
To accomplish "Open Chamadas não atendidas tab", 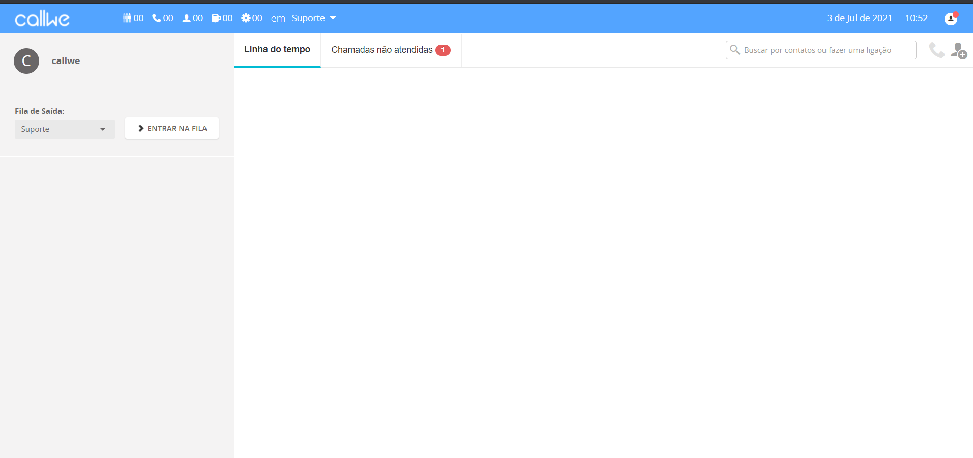I will click(x=382, y=50).
